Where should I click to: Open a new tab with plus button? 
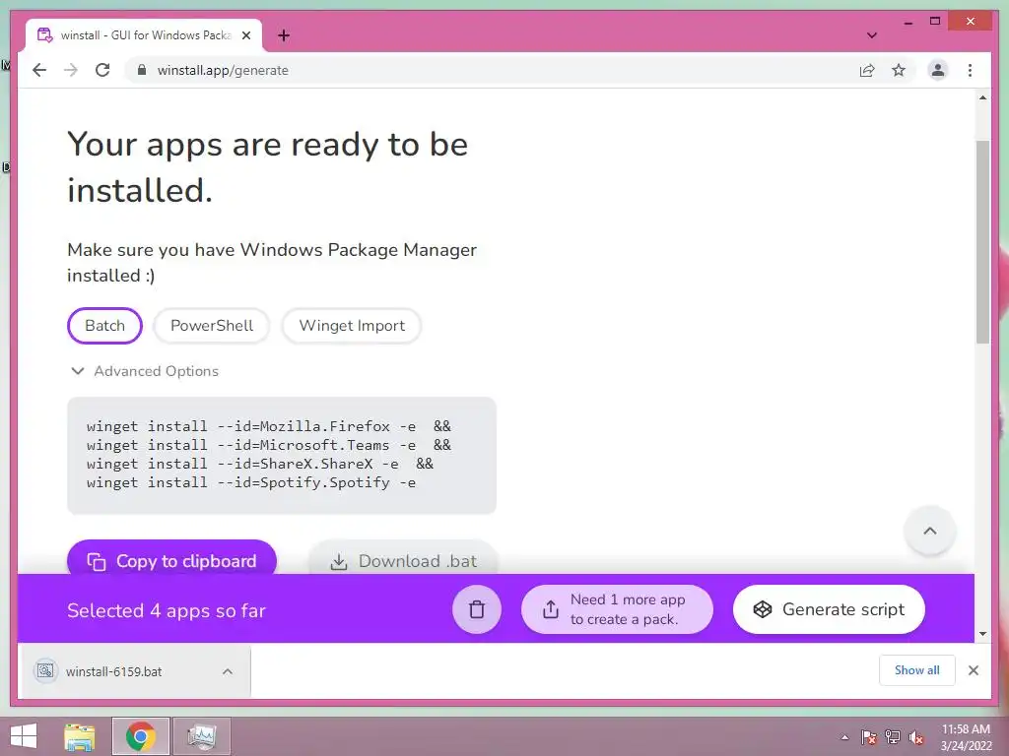(x=283, y=35)
